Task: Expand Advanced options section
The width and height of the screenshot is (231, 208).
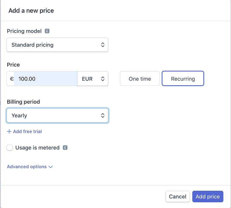Action: [x=30, y=167]
